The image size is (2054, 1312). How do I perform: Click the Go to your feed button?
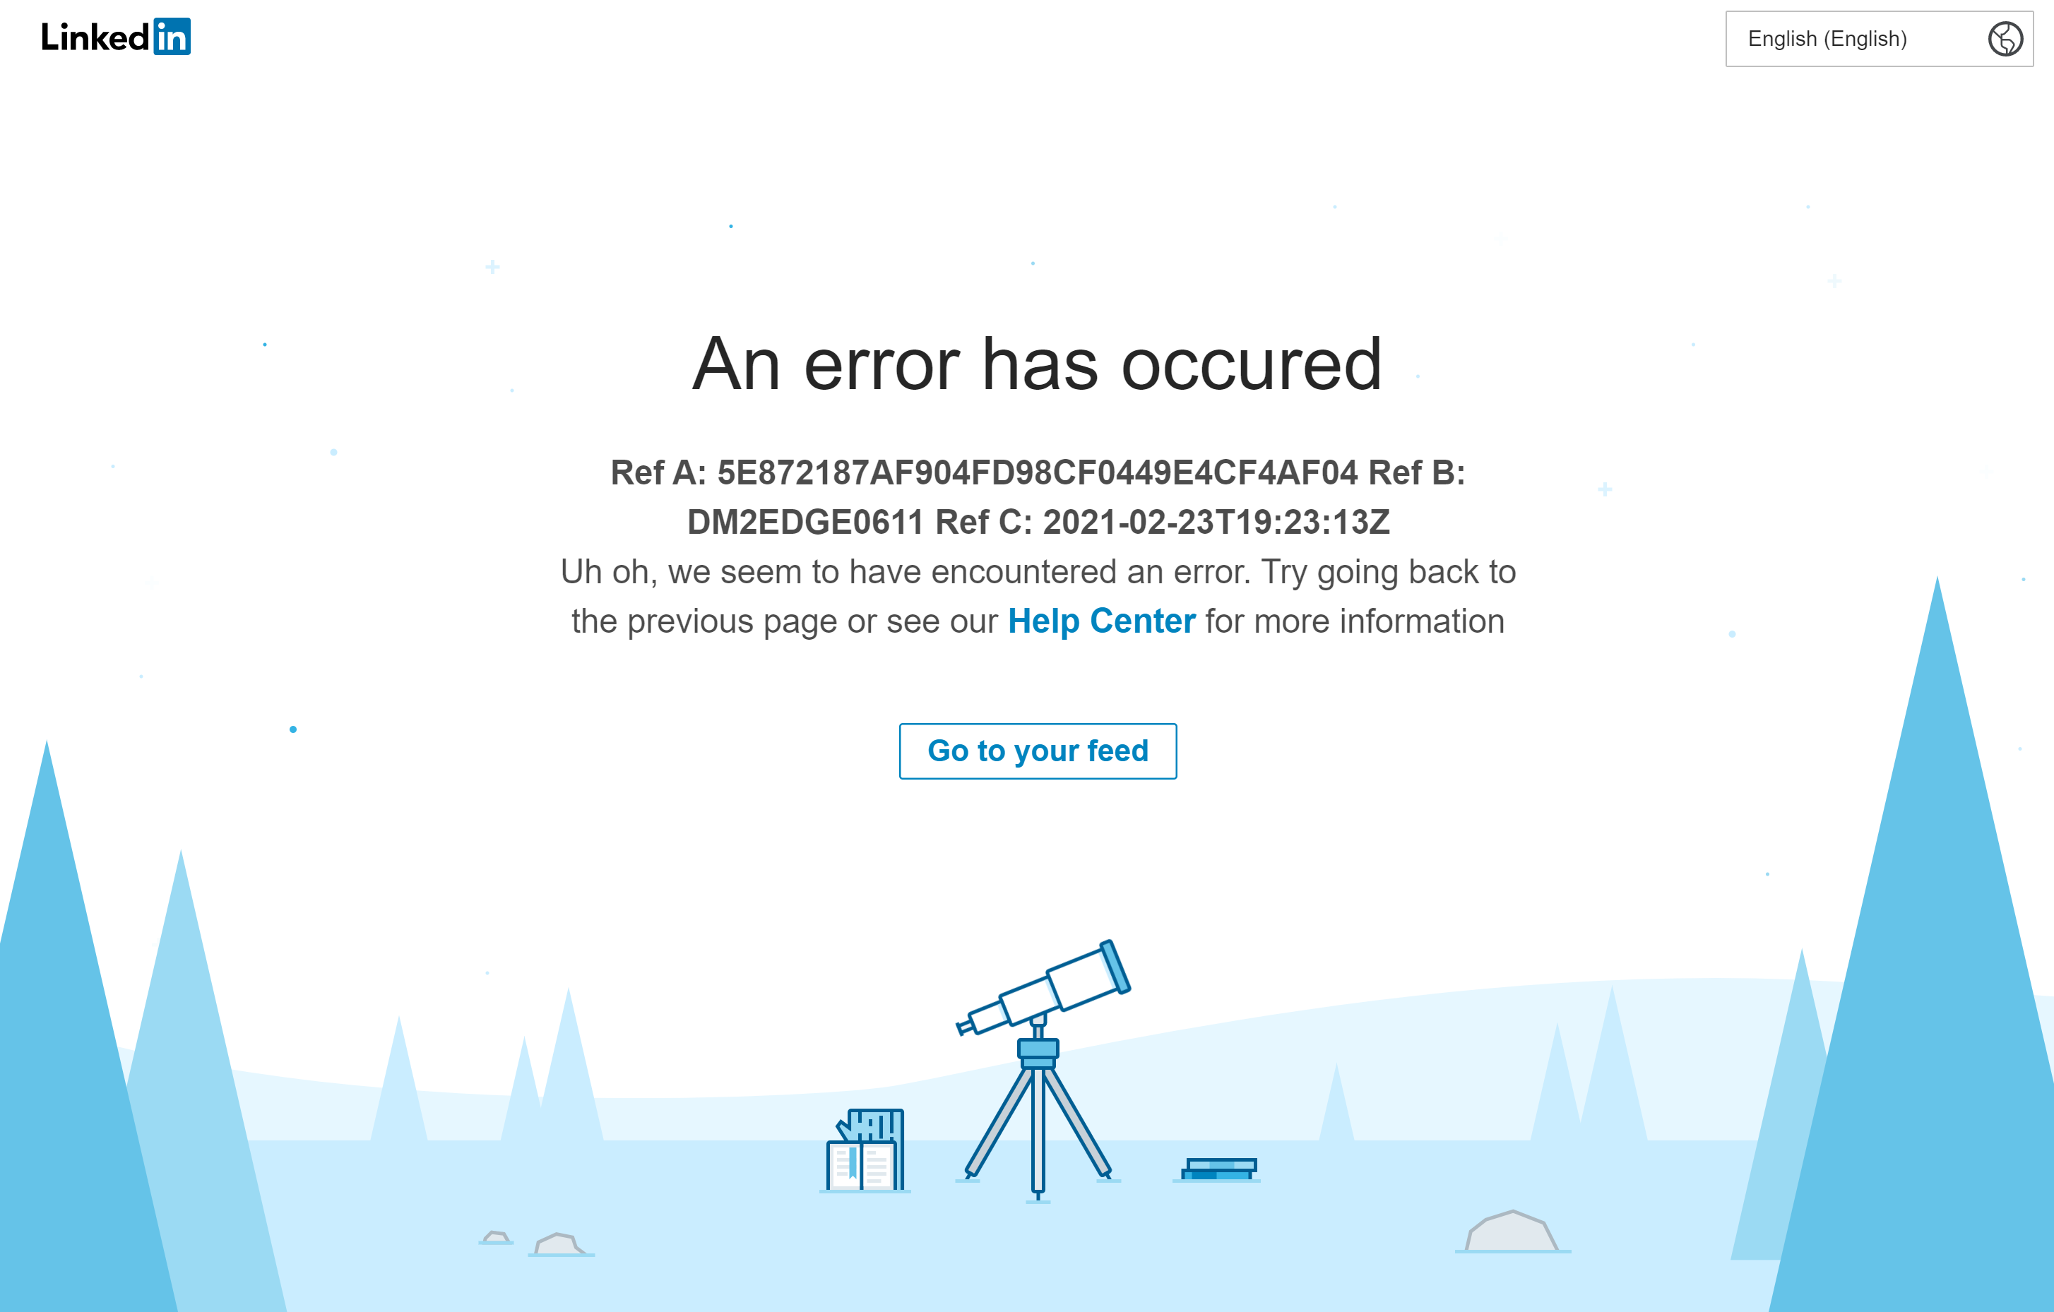click(1037, 751)
